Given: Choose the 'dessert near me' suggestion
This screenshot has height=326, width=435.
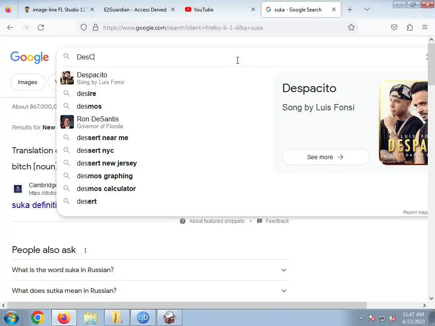Looking at the screenshot, I should click(x=167, y=138).
